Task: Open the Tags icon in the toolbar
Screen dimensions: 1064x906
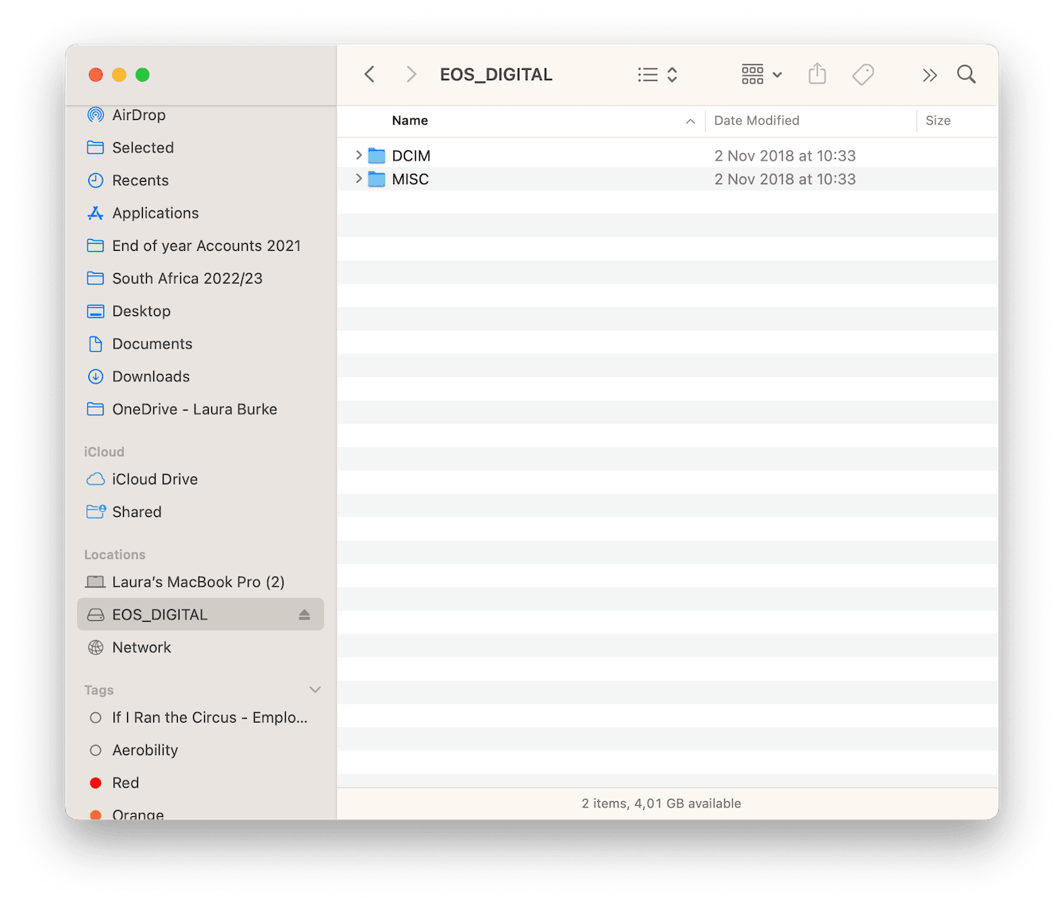Action: pos(863,74)
